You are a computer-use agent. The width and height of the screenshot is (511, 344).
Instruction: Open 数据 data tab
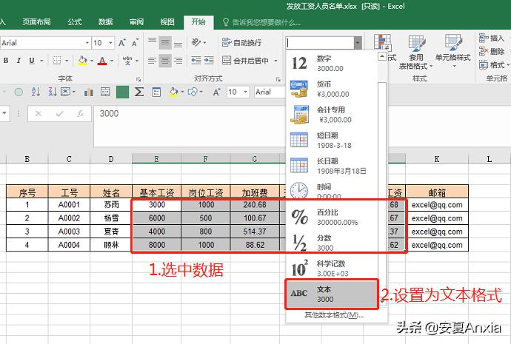pos(105,21)
